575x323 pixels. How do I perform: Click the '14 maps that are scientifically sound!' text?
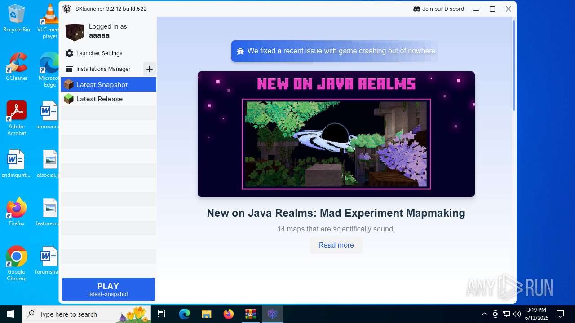(336, 229)
